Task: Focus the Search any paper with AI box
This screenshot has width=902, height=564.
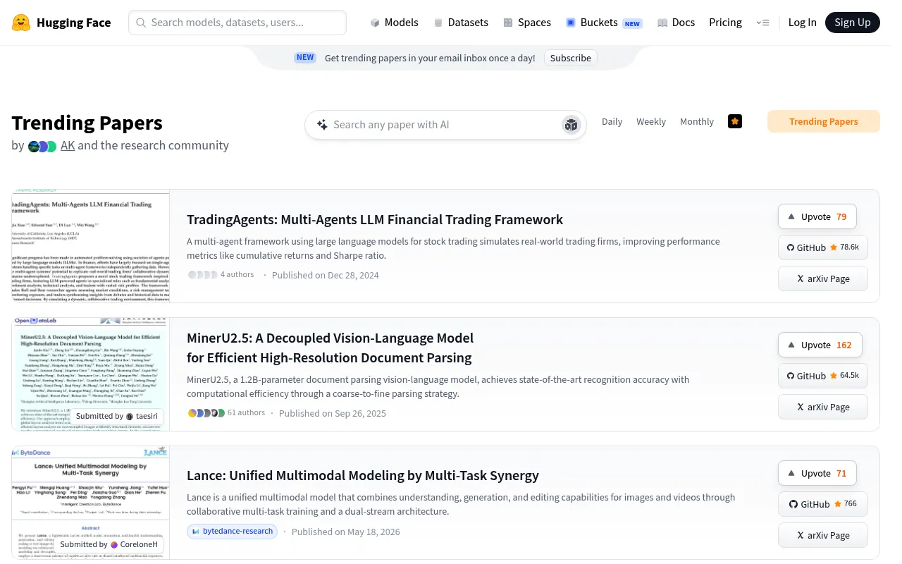Action: point(445,125)
